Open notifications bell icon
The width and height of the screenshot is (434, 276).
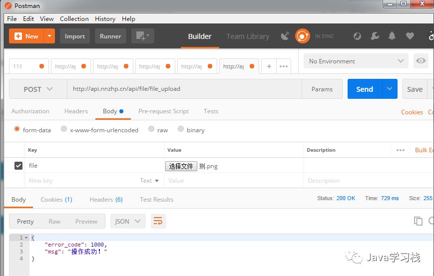point(392,36)
